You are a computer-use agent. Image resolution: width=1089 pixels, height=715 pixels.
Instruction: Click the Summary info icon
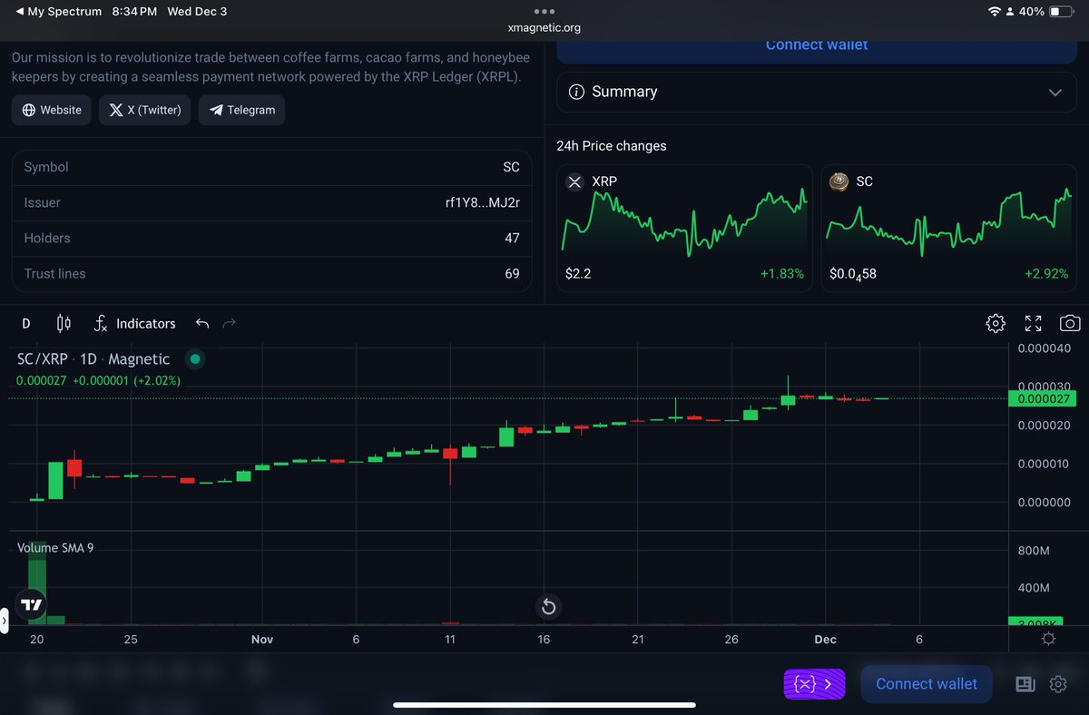(x=575, y=92)
